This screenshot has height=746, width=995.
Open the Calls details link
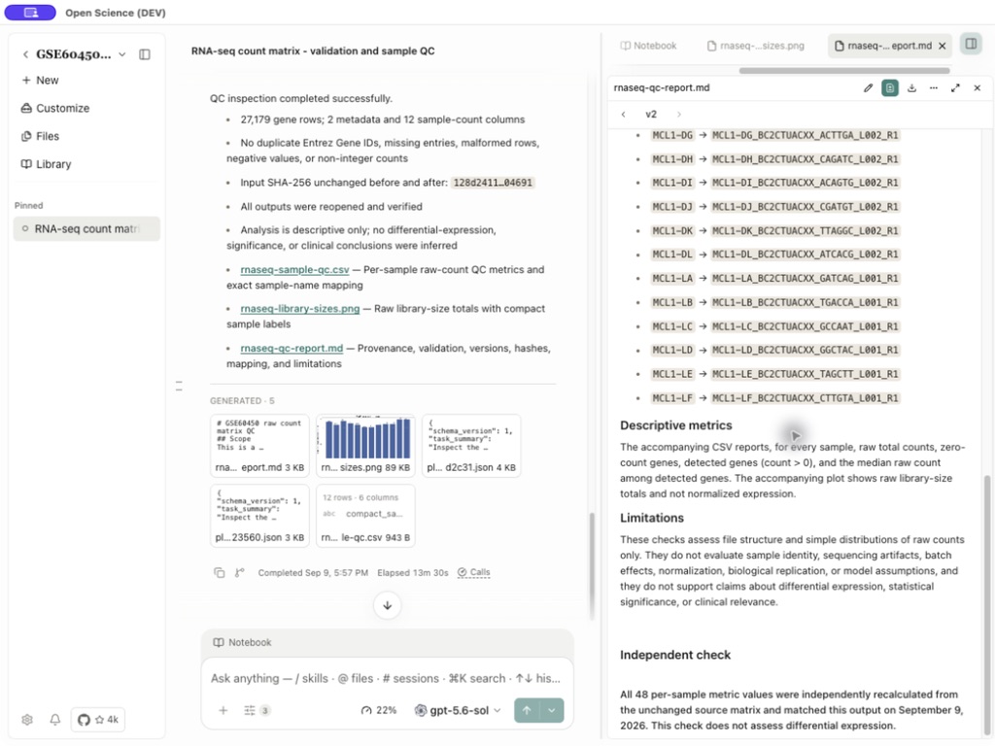474,573
